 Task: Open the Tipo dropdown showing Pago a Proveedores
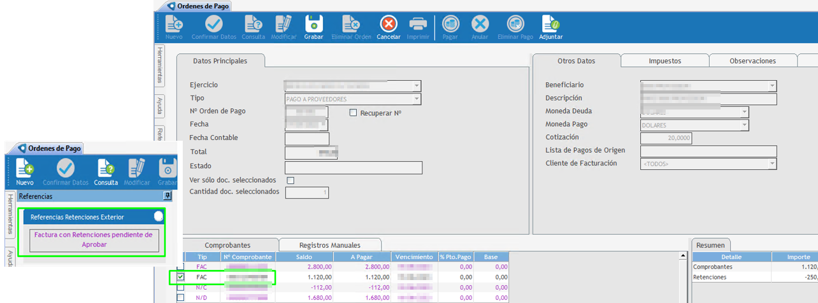pyautogui.click(x=416, y=99)
